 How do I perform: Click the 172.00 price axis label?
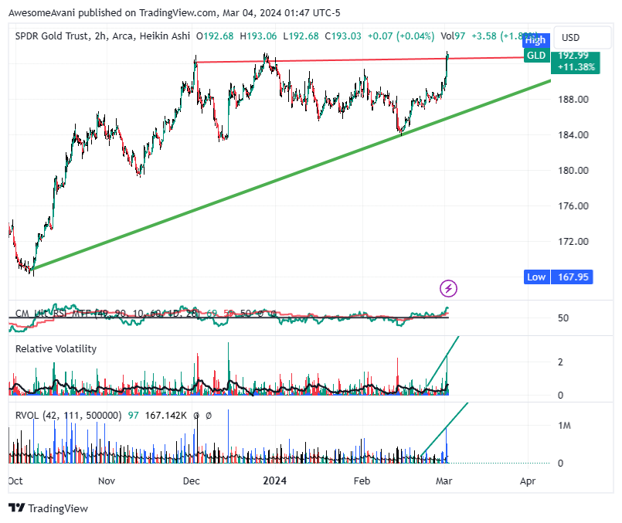point(573,242)
